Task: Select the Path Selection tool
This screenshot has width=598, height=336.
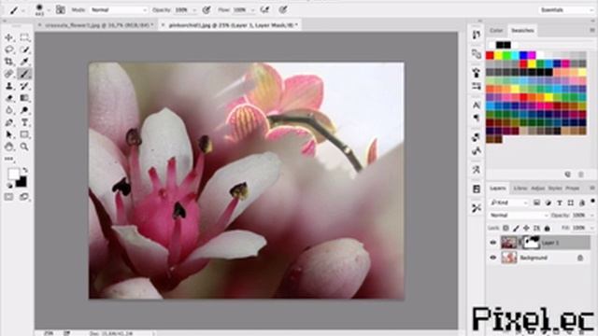Action: [x=9, y=134]
